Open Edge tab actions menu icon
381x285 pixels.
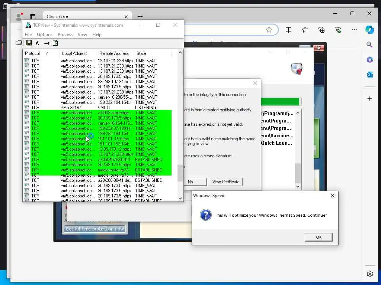(x=33, y=16)
